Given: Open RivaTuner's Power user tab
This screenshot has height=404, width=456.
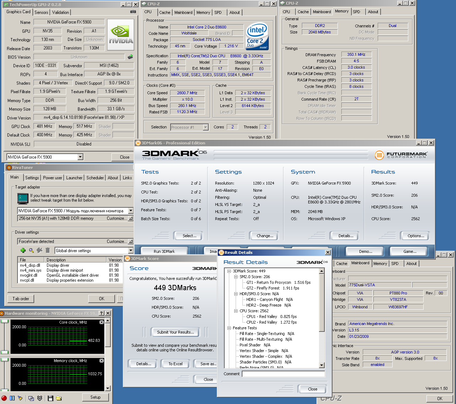Looking at the screenshot, I should (53, 178).
